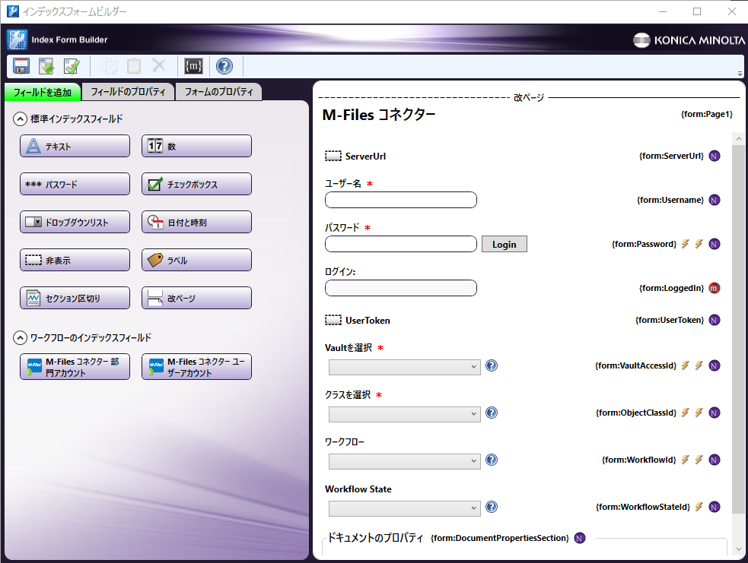748x563 pixels.
Task: Collapse the 標準インデックスフィールド section
Action: tap(20, 119)
